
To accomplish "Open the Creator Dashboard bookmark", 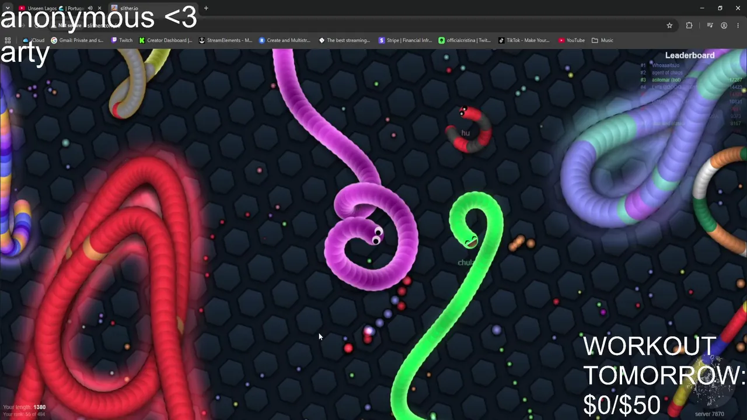I will (x=165, y=40).
